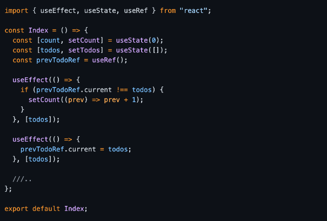
Task: Click setTodos in the todos state declaration
Action: (x=84, y=50)
